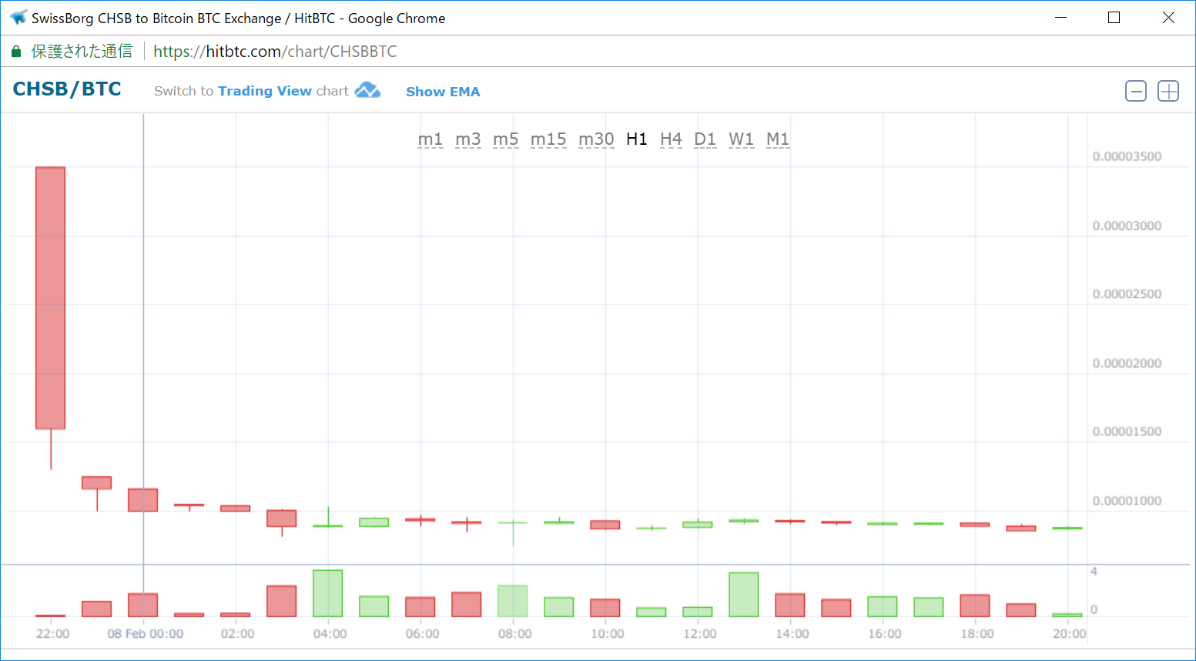Select the H4 timeframe
Screen dimensions: 1196x661
(x=671, y=139)
